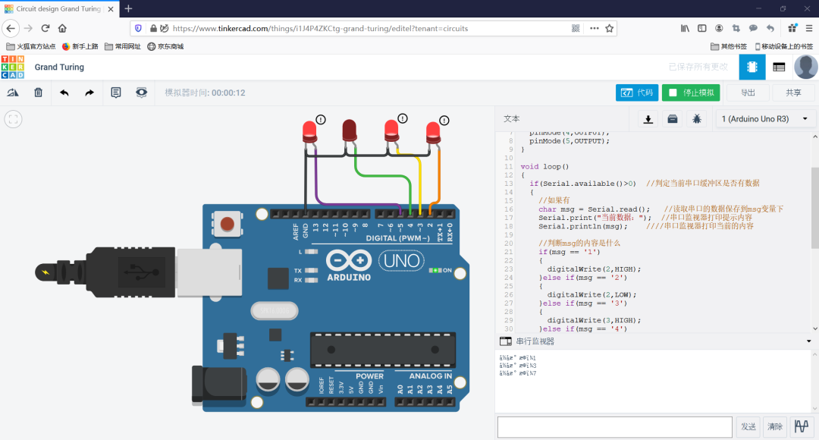Open the browser library icon
The width and height of the screenshot is (819, 440).
tap(685, 28)
